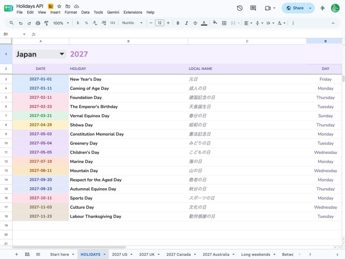Add a new sheet with the plus button

(16, 254)
